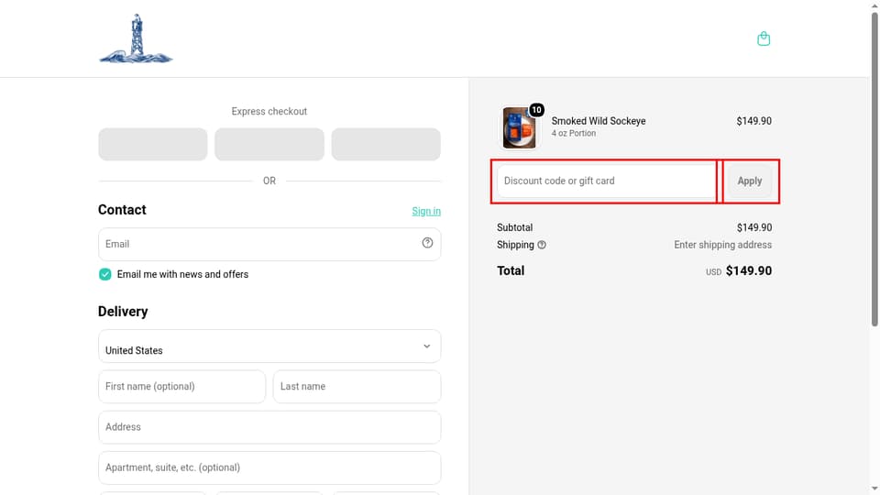Click the page vertical scrollbar thumb
880x495 pixels.
[874, 169]
